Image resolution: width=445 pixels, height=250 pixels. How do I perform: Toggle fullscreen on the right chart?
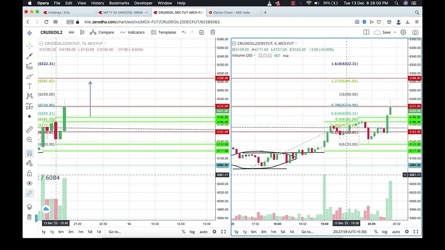pyautogui.click(x=416, y=232)
